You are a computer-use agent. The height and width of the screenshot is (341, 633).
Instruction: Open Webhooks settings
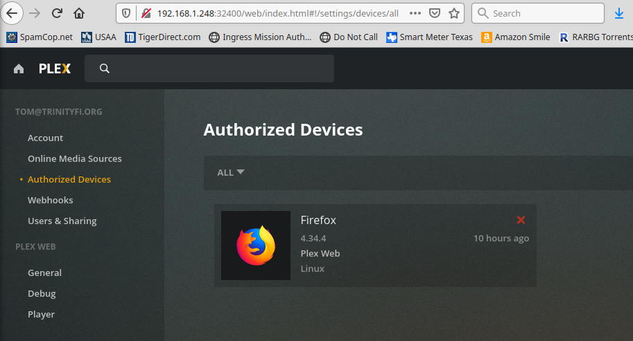point(50,200)
